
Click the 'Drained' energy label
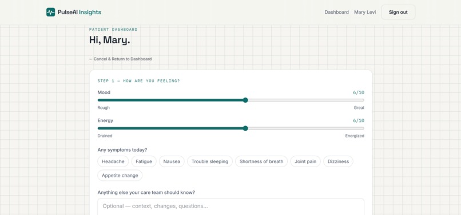point(105,136)
